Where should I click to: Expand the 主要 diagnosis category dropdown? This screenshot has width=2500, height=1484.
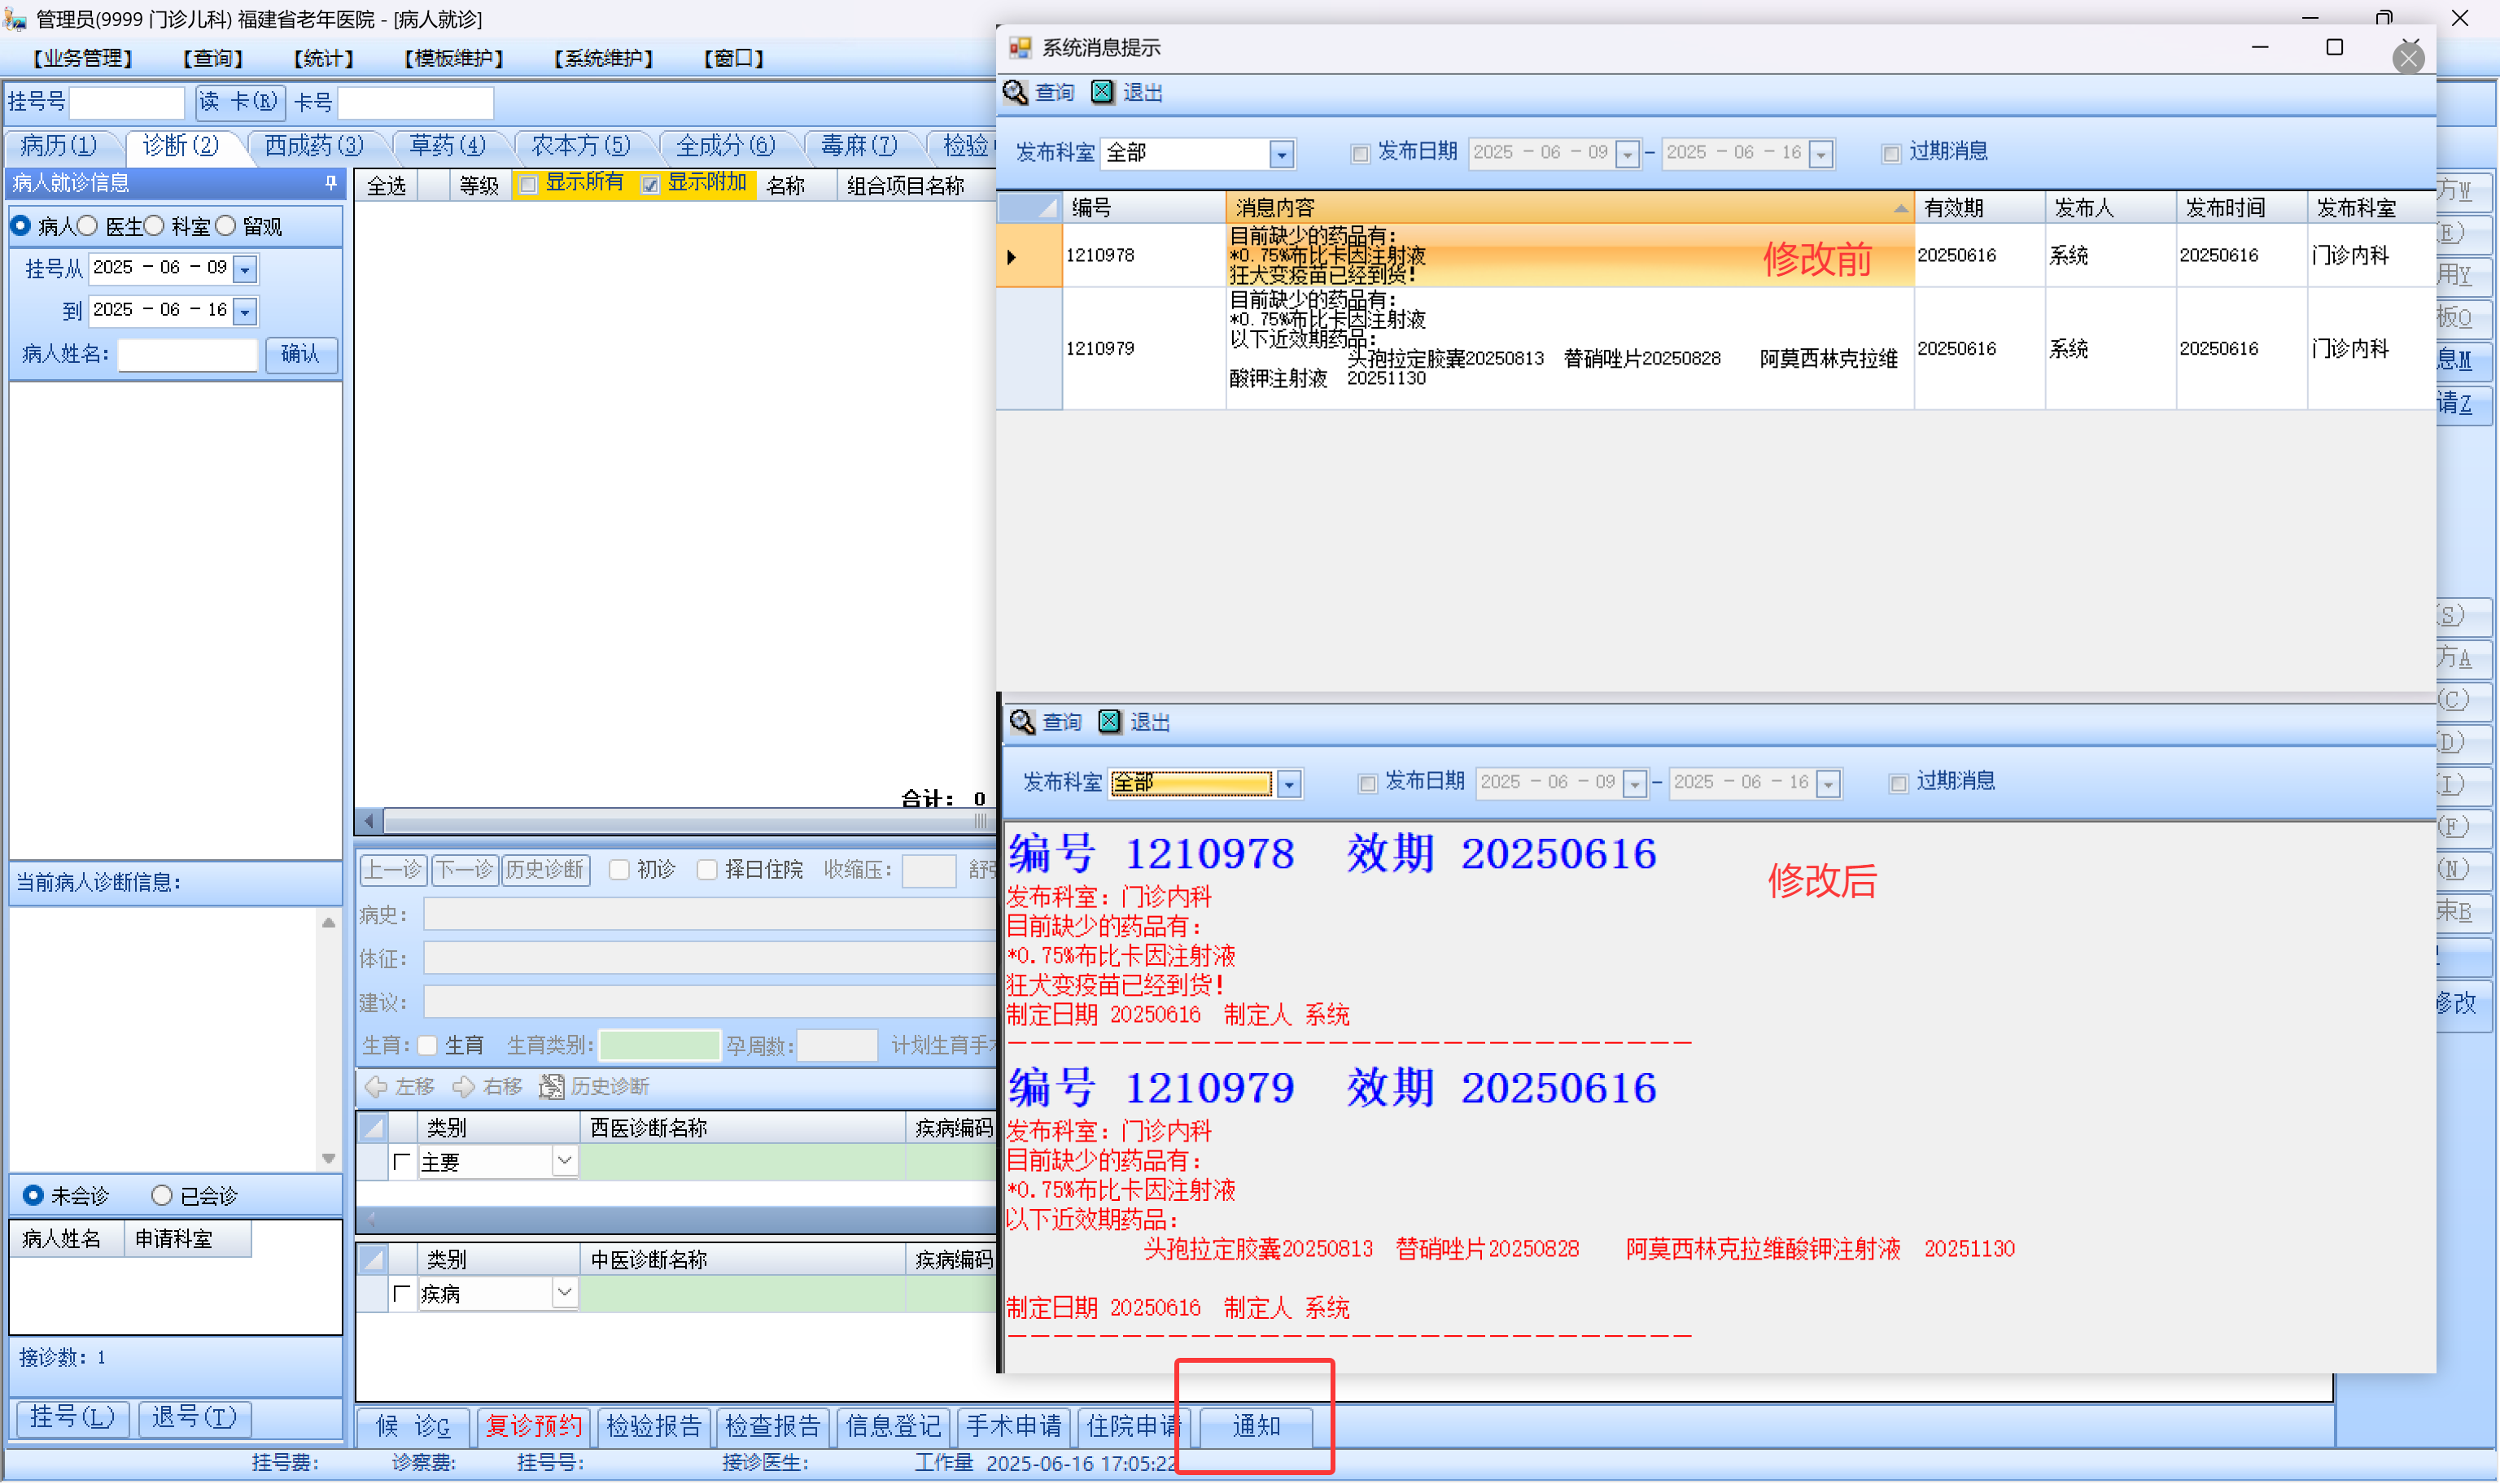pos(564,1162)
